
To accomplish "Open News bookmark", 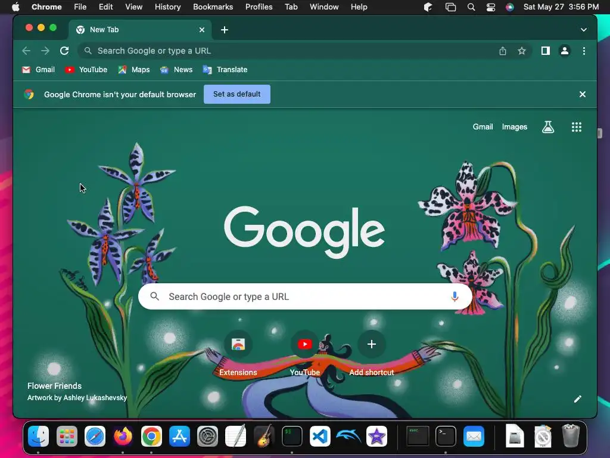I will coord(176,70).
